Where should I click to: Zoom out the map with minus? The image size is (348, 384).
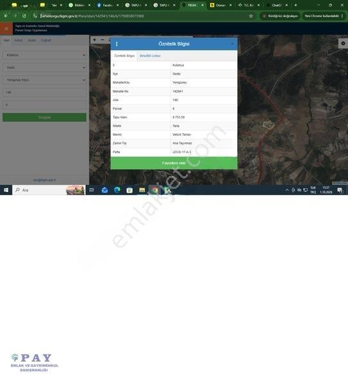click(103, 40)
